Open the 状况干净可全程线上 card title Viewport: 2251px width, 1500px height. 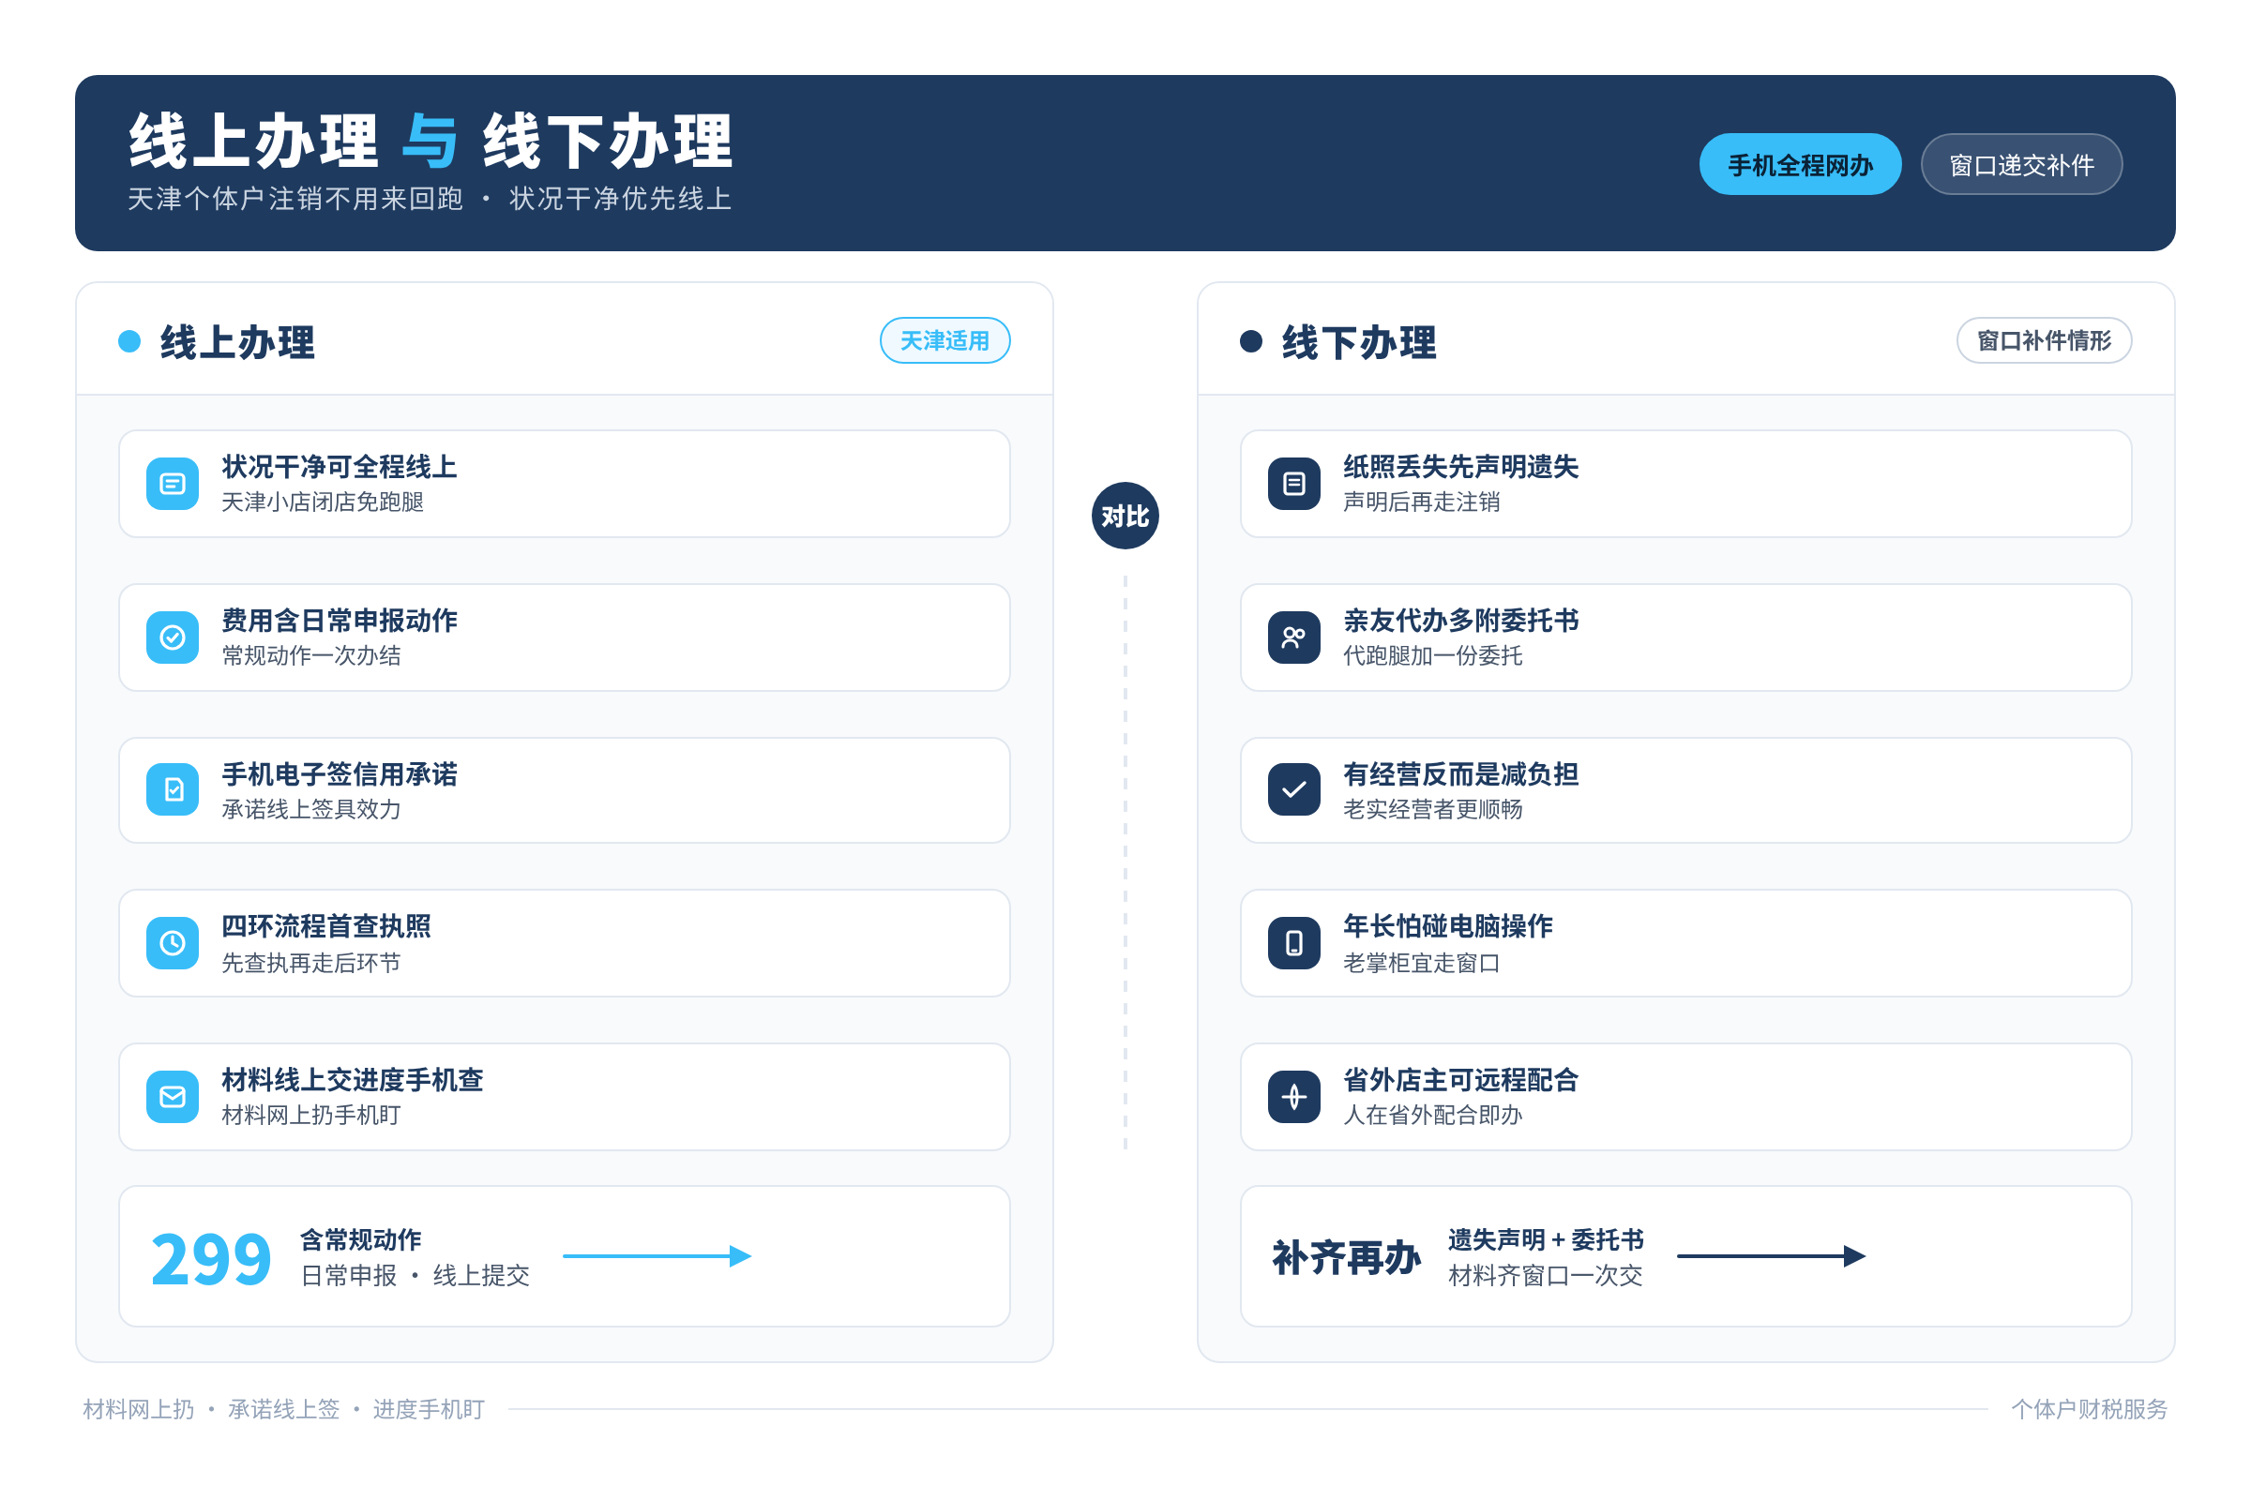[x=340, y=467]
